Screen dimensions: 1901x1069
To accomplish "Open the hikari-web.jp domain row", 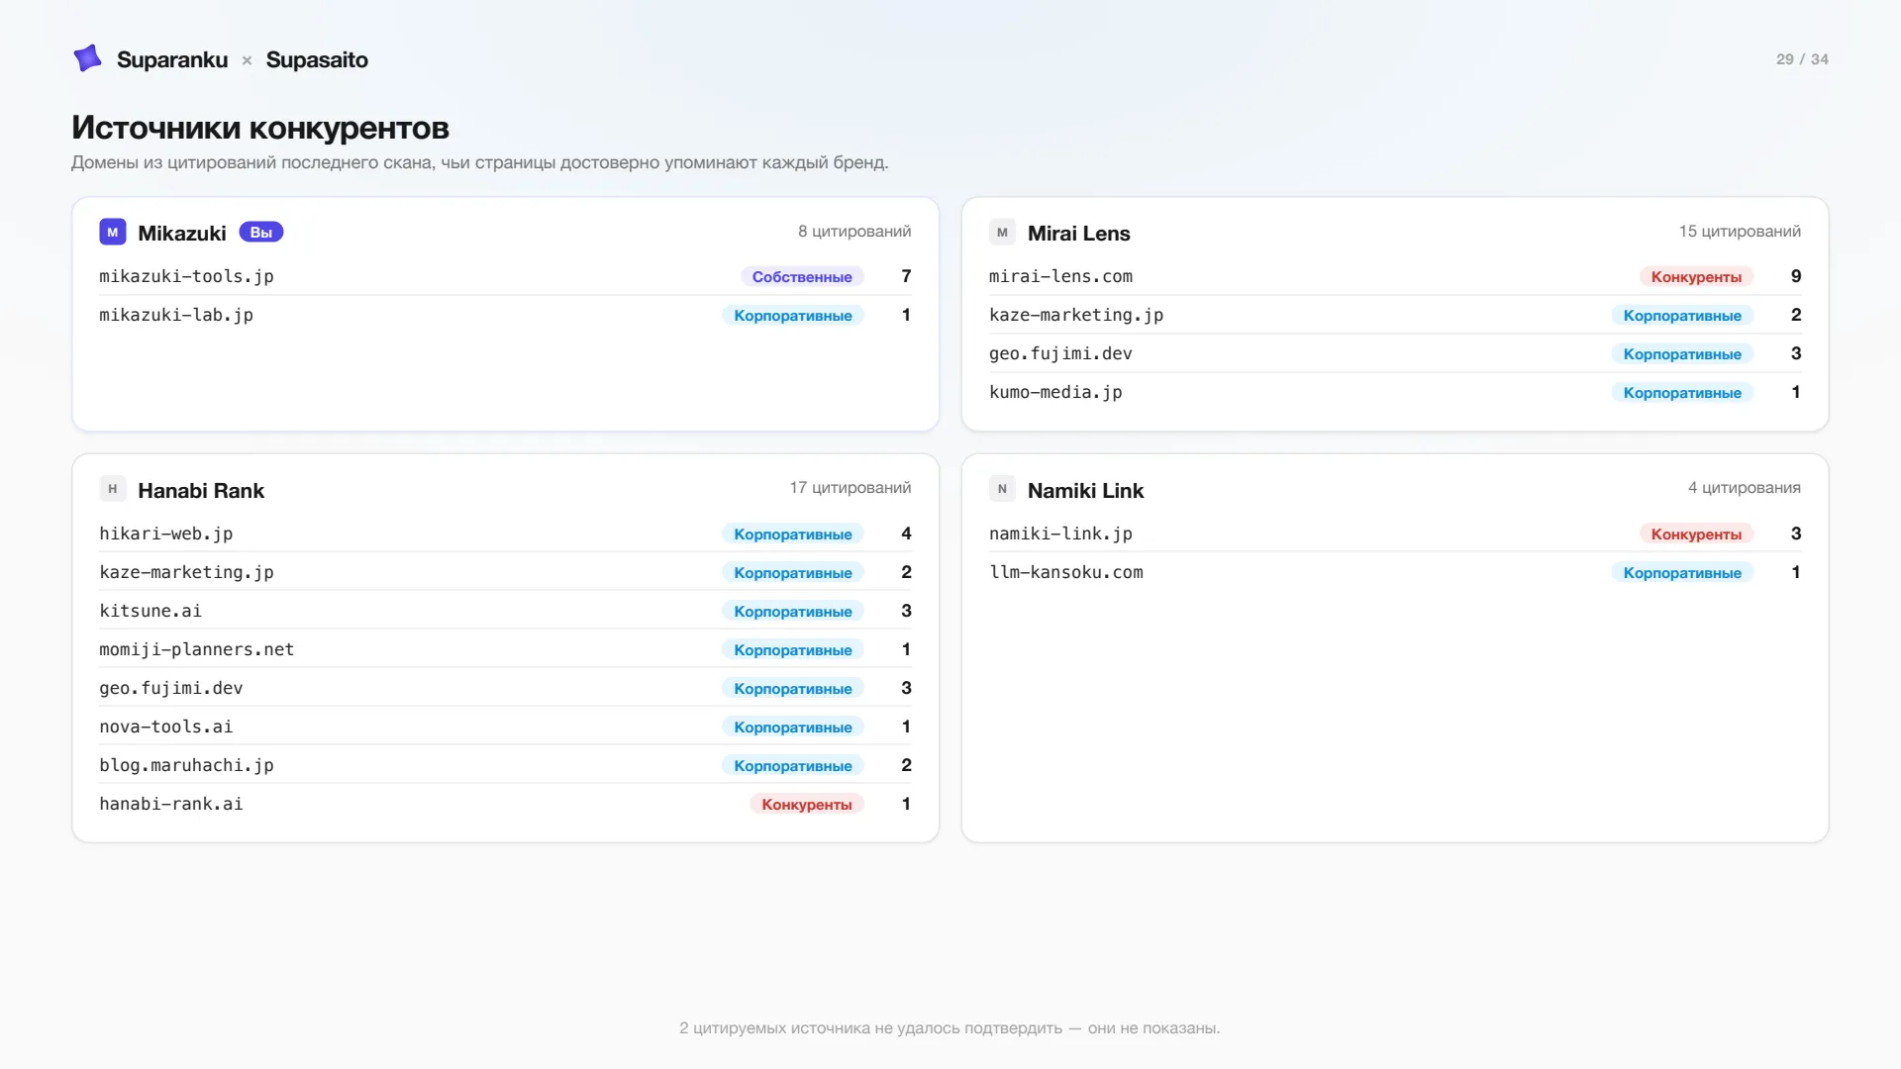I will (505, 534).
